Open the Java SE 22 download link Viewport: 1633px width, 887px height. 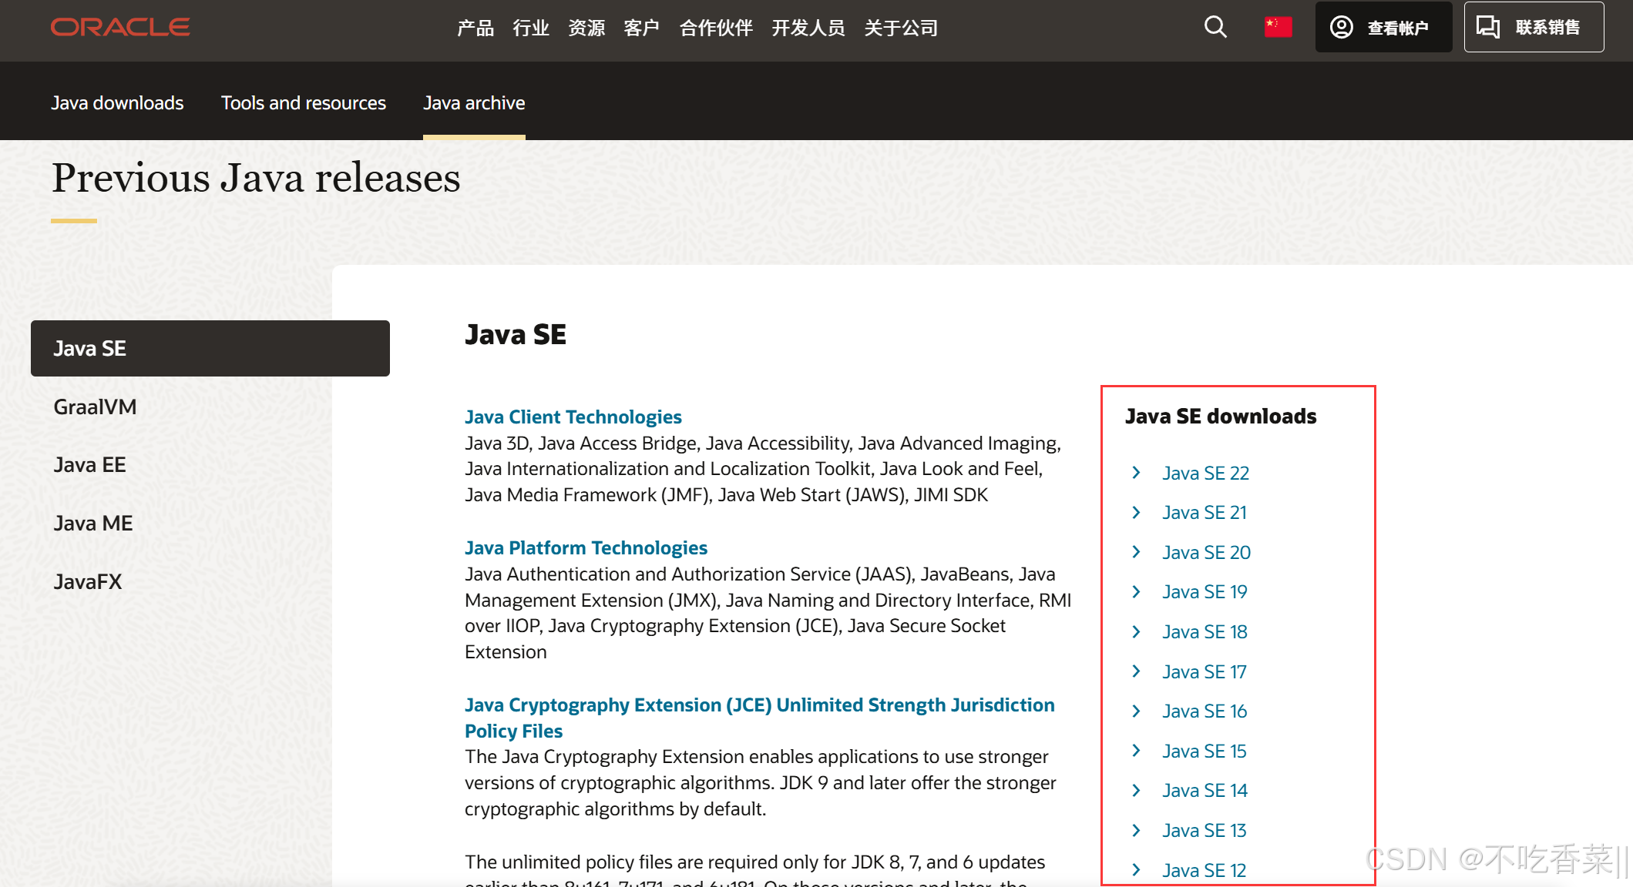click(x=1205, y=473)
